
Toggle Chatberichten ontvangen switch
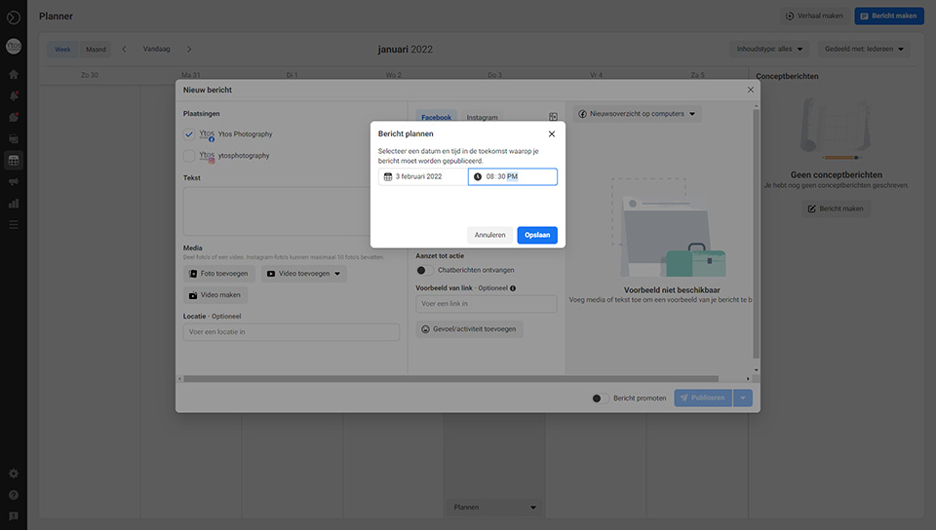[x=424, y=270]
